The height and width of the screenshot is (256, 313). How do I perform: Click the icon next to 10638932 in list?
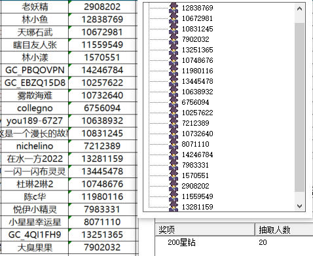coord(174,92)
